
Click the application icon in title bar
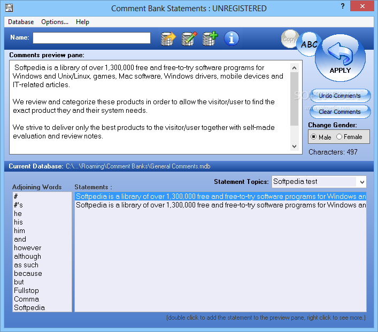tap(9, 7)
